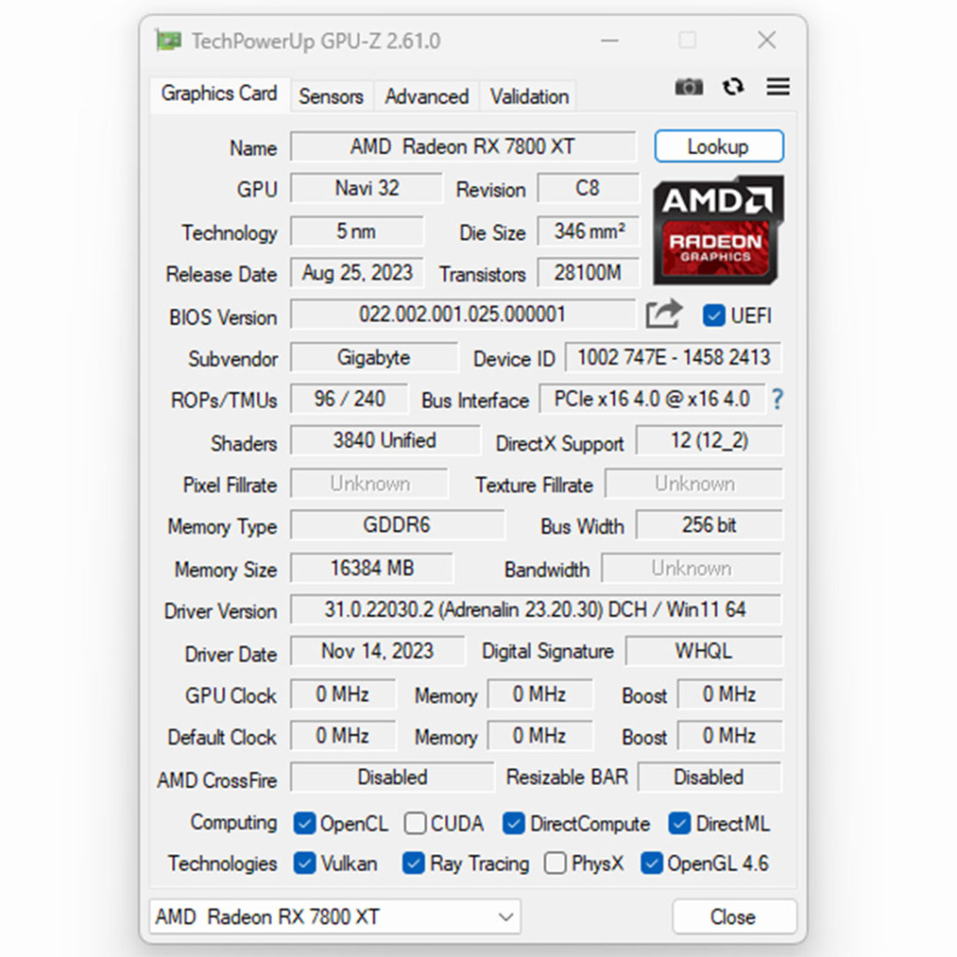The width and height of the screenshot is (957, 957).
Task: Toggle the PhysX checkbox
Action: pyautogui.click(x=555, y=863)
